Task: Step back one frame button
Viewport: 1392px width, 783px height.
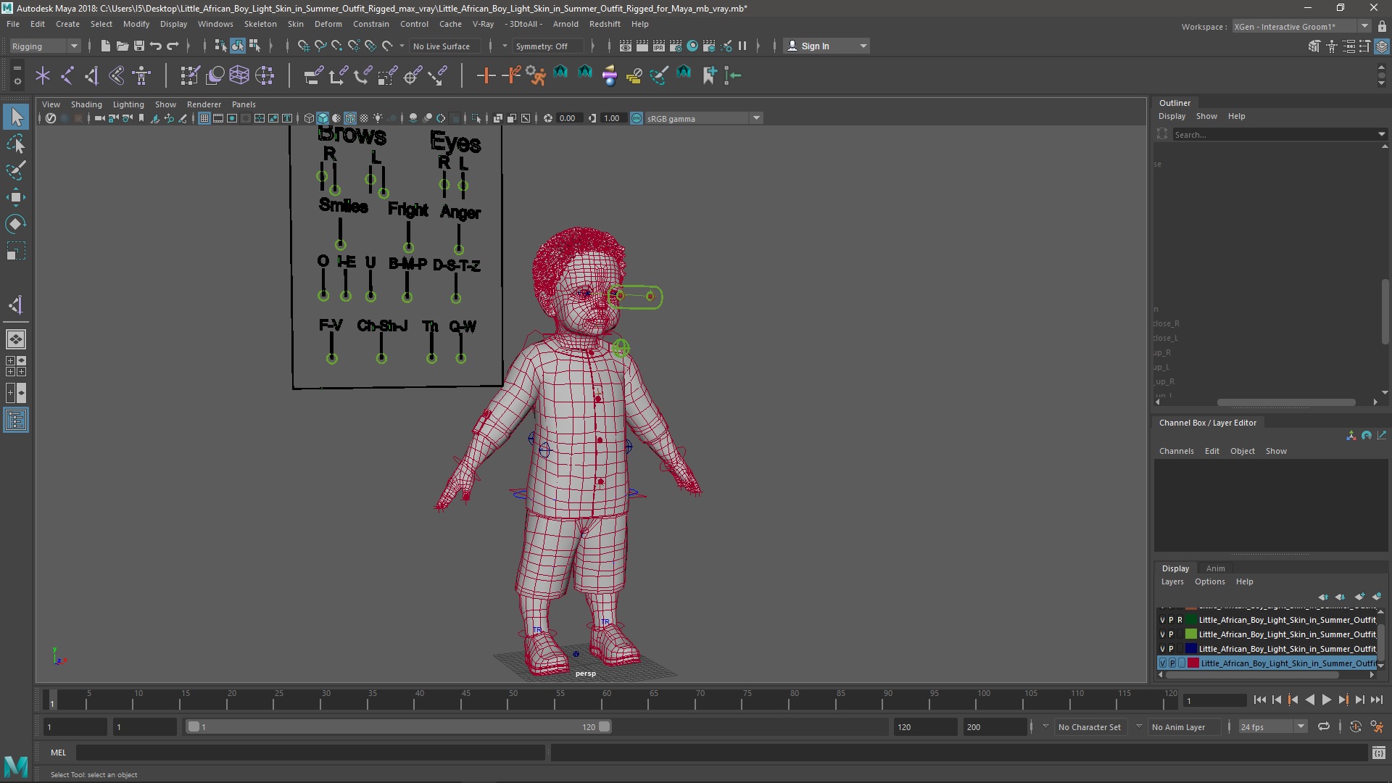Action: tap(1276, 700)
